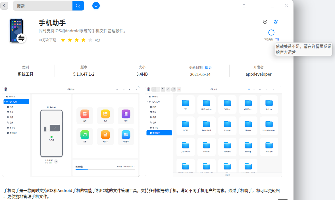Click the blue swirl share icon
The image size is (335, 200).
pos(276,22)
